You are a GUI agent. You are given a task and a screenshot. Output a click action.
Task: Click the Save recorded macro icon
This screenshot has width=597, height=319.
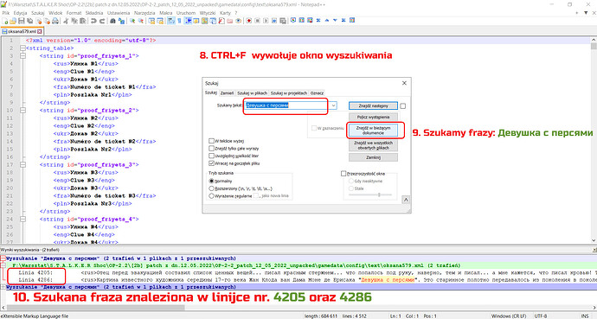[x=283, y=21]
